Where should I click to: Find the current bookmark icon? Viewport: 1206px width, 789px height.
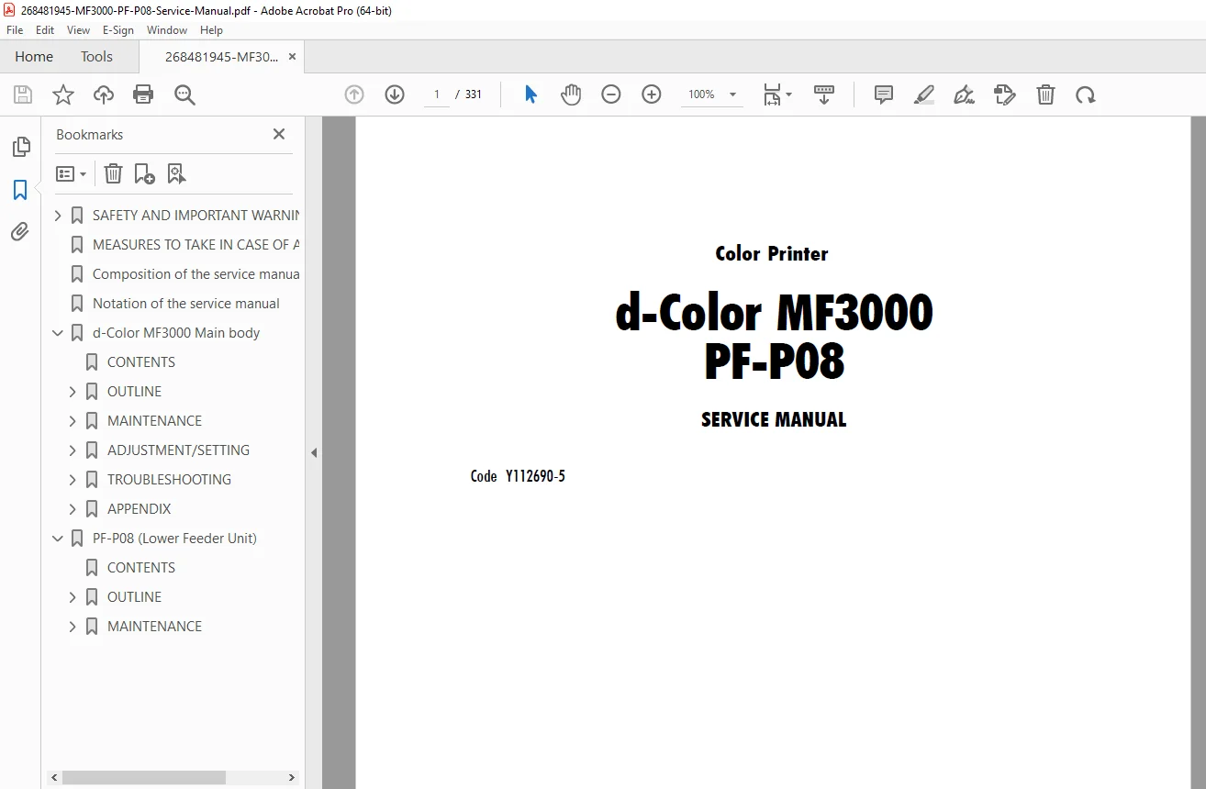(x=176, y=173)
